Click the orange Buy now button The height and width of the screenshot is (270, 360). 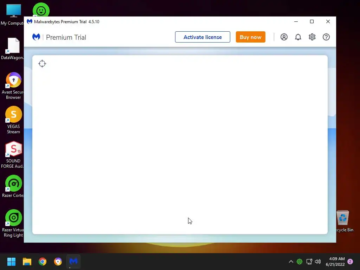[x=250, y=37]
